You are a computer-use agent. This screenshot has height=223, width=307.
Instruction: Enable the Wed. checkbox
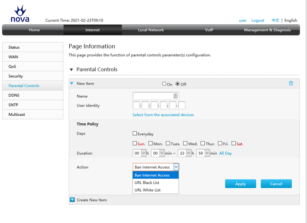(185, 143)
